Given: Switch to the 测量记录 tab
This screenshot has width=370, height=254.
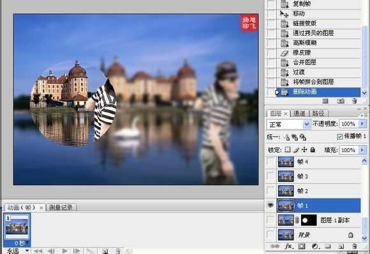Looking at the screenshot, I should click(61, 208).
